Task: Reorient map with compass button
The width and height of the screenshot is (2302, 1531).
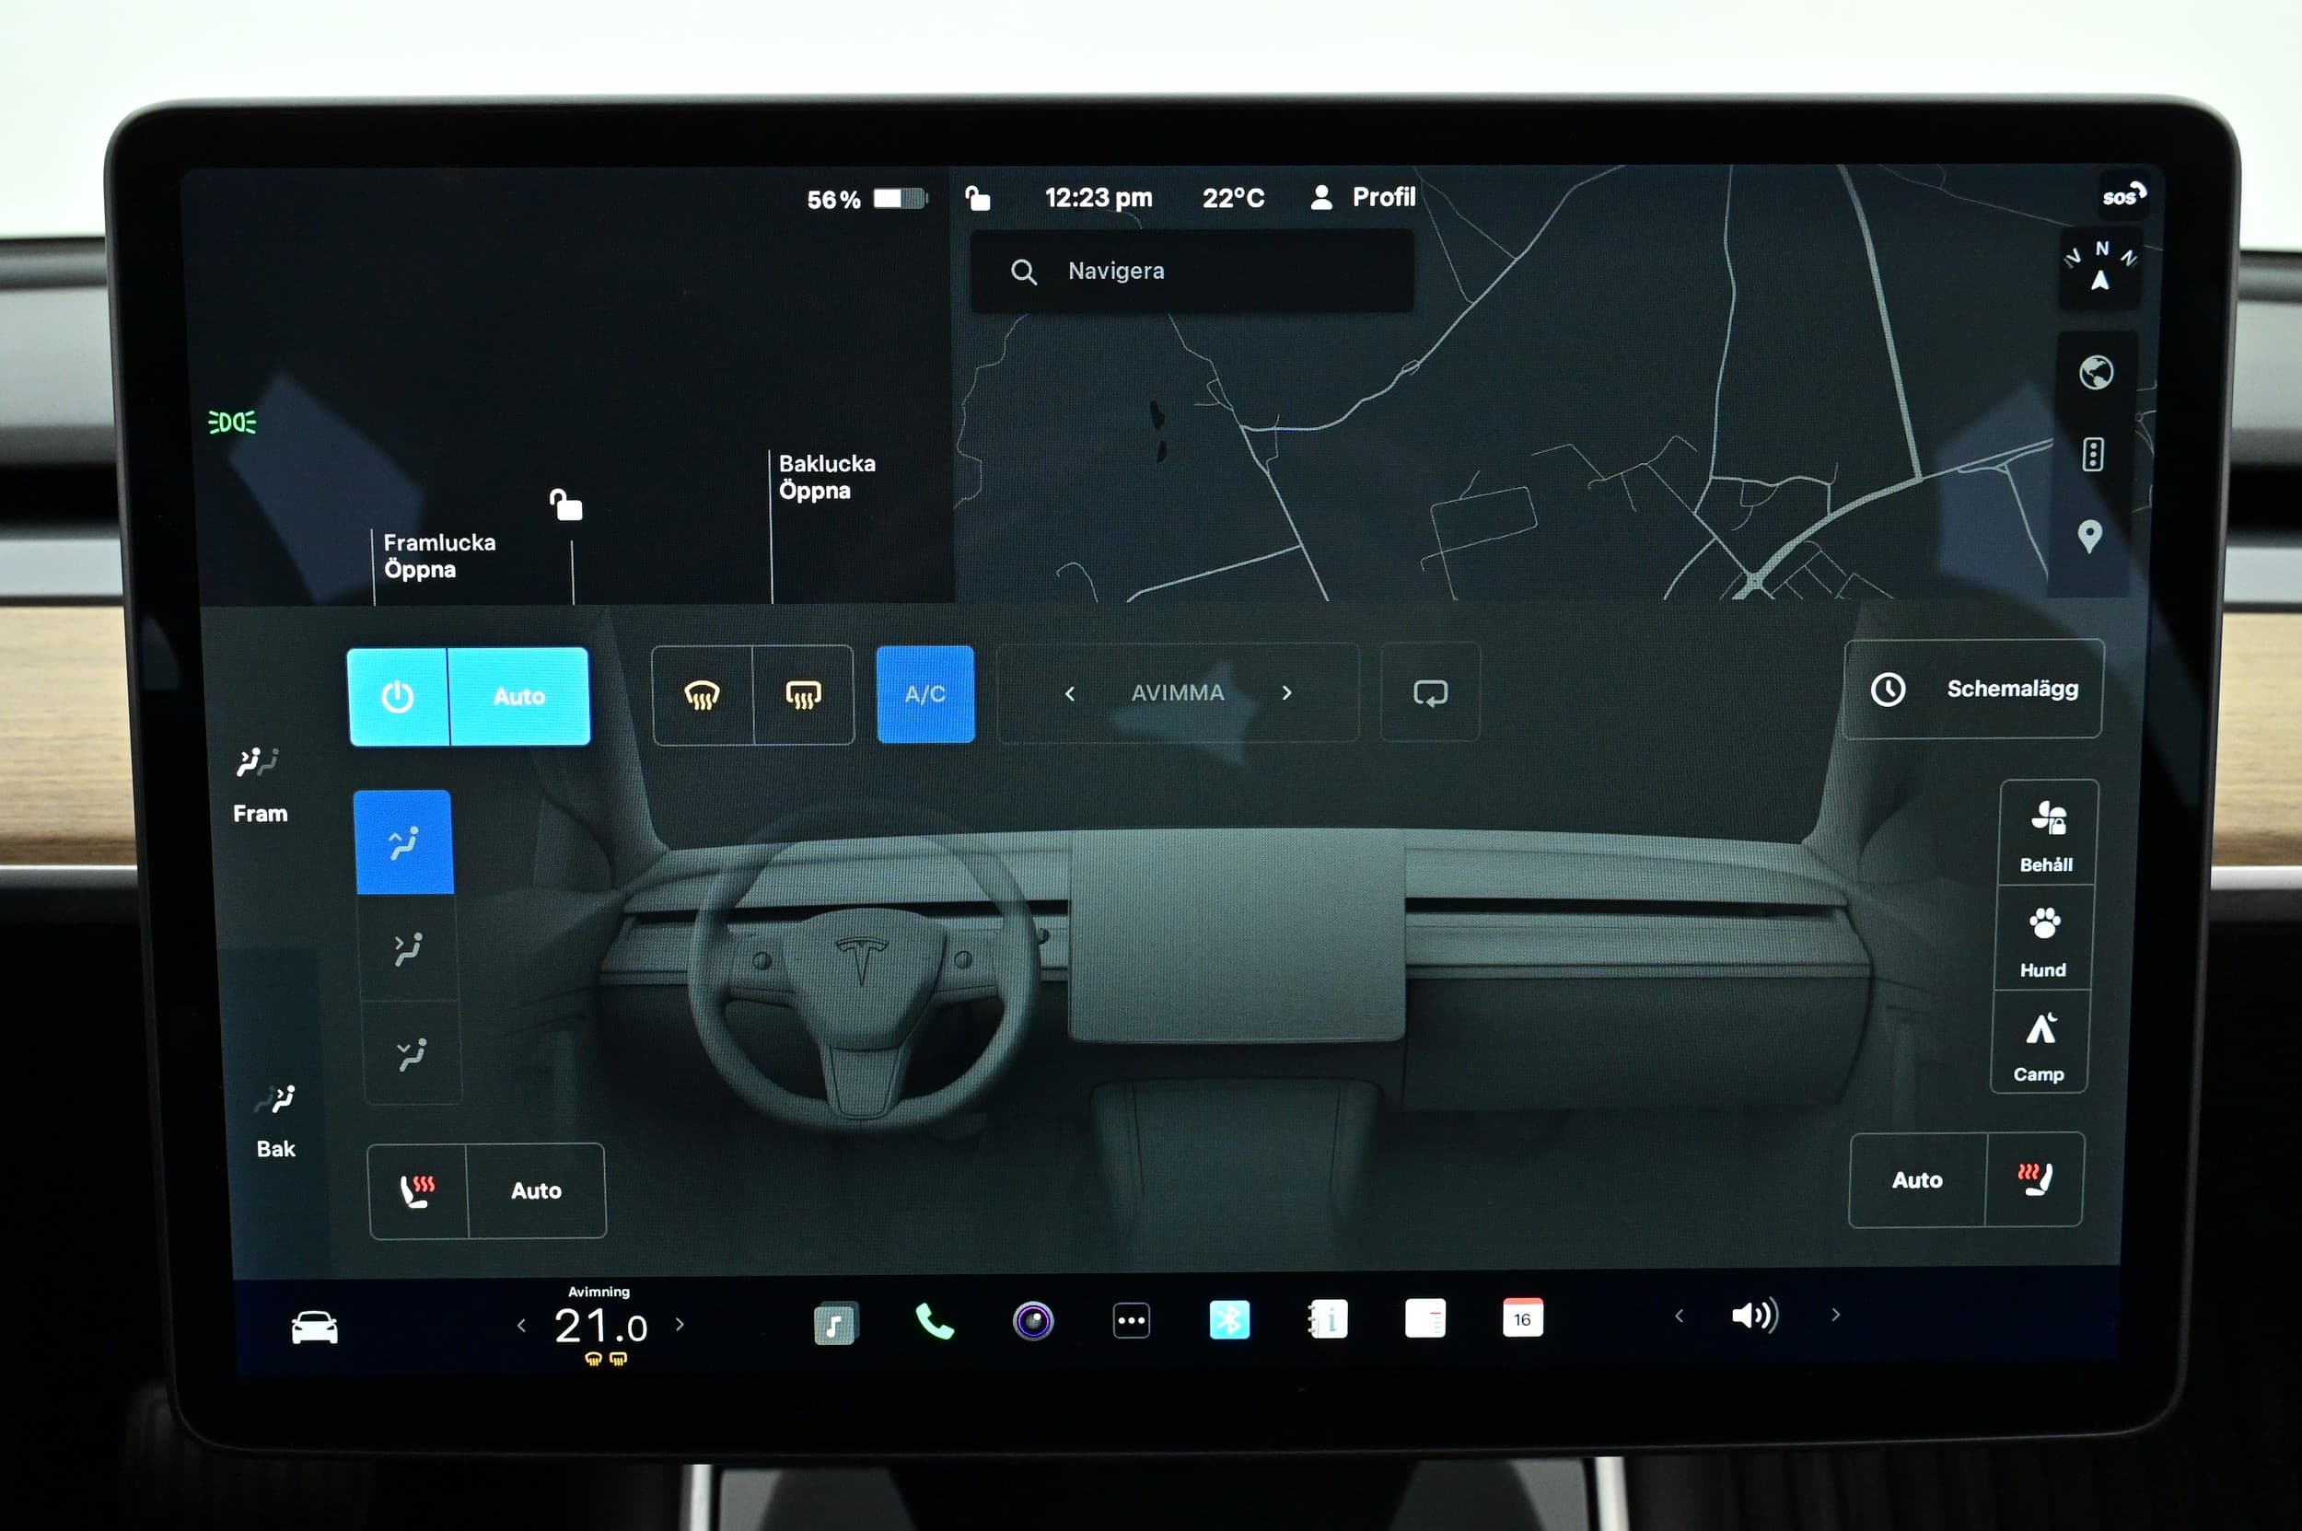Action: coord(2101,269)
